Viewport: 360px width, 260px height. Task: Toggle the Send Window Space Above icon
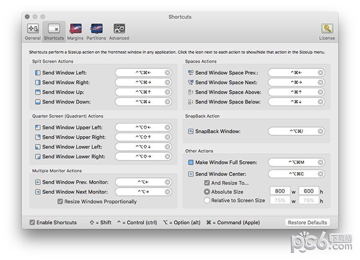(191, 92)
